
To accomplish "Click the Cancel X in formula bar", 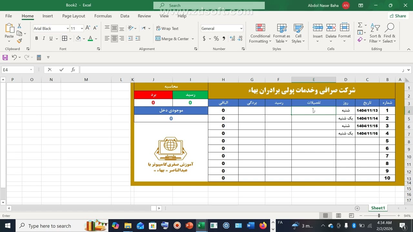I will click(x=50, y=70).
